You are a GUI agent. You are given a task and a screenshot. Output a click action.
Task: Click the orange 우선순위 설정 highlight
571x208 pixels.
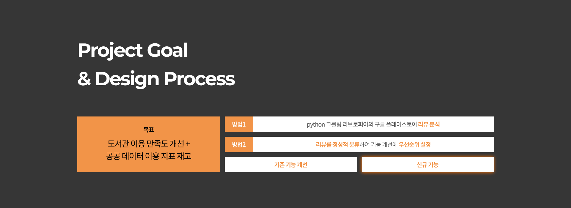415,145
